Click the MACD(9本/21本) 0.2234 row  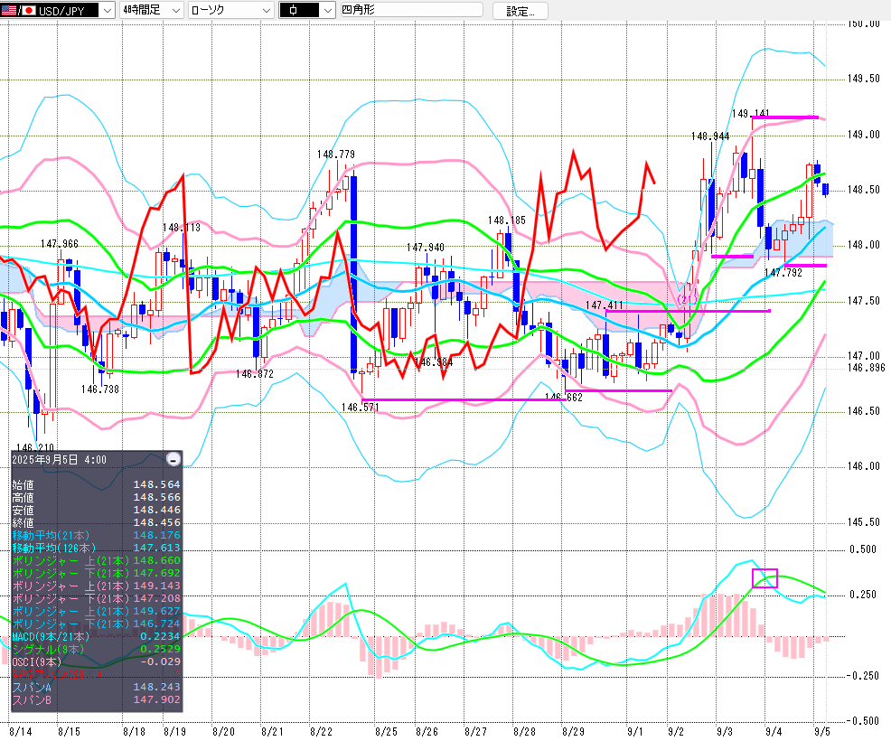click(96, 636)
